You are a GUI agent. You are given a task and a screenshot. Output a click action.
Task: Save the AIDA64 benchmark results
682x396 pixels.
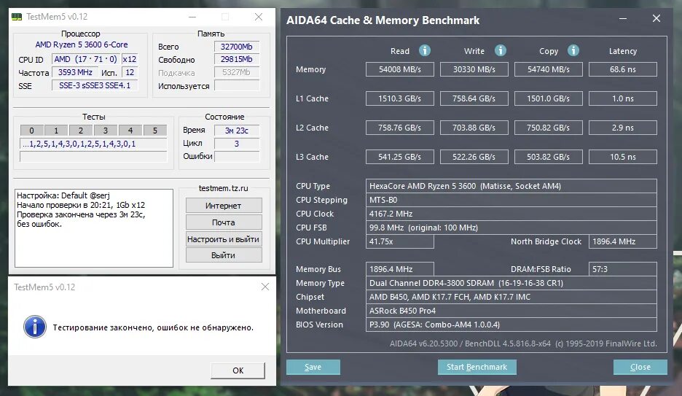313,367
